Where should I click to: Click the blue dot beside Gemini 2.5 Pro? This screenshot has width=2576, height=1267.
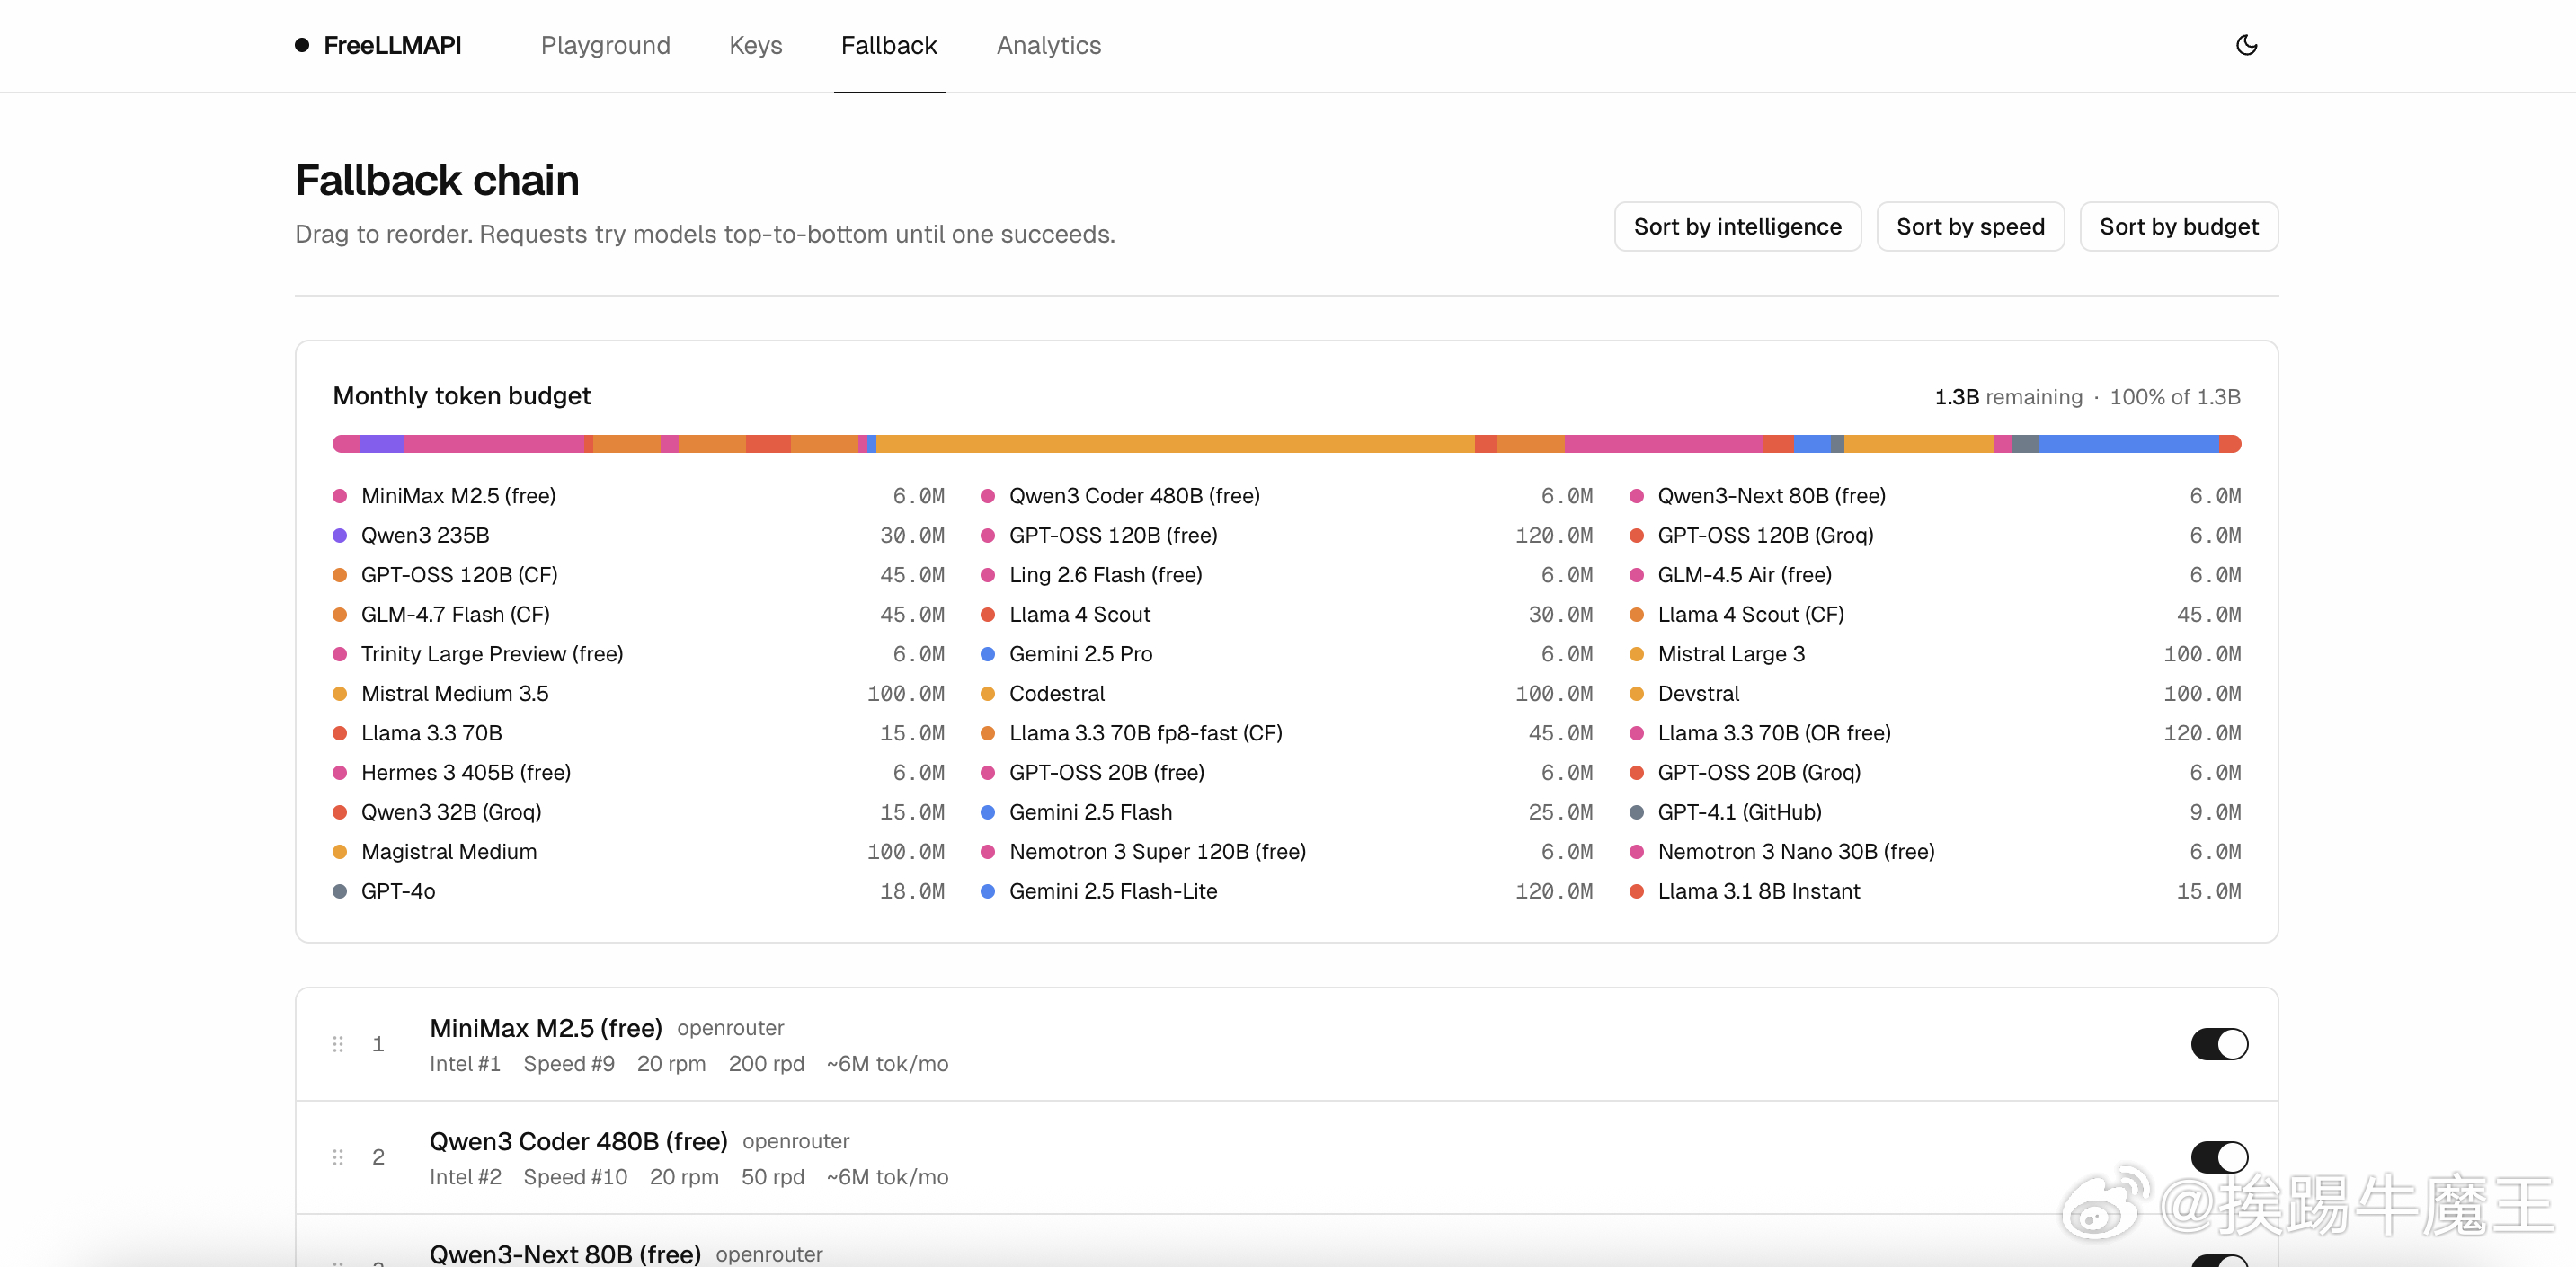point(988,654)
